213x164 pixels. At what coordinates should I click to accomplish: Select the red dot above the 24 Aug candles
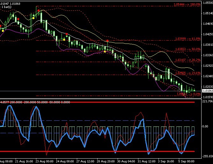[x=67, y=34]
